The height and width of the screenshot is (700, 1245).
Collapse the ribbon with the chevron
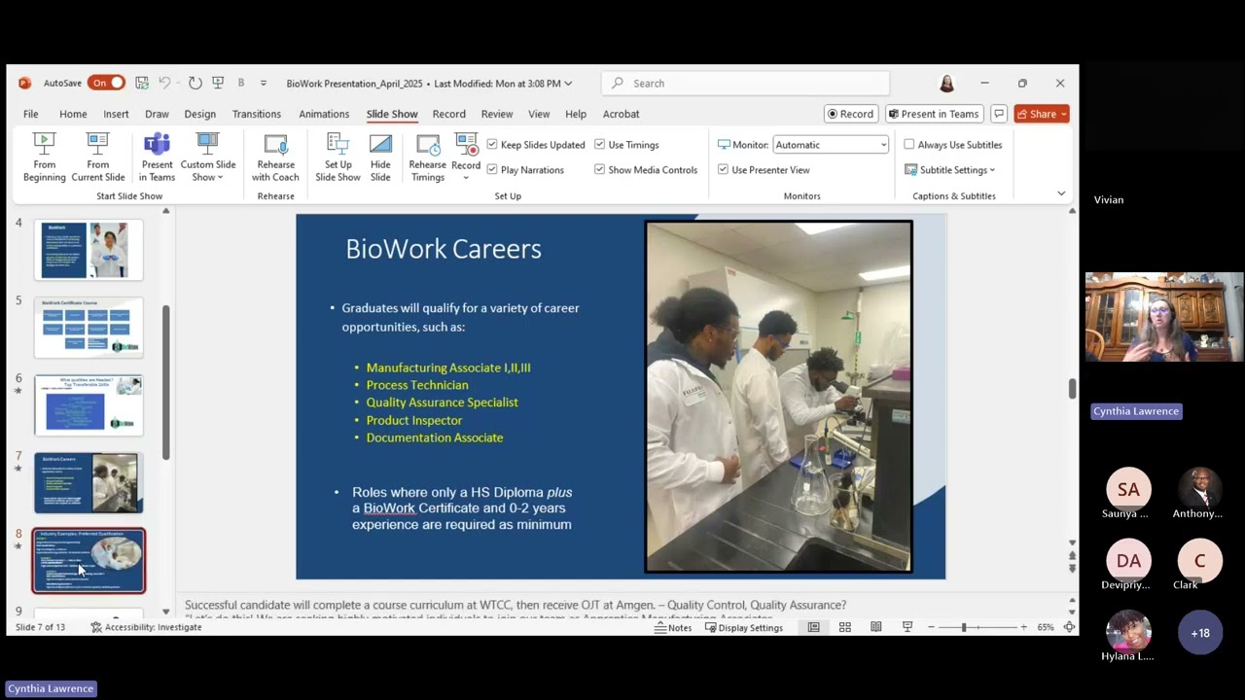coord(1061,193)
